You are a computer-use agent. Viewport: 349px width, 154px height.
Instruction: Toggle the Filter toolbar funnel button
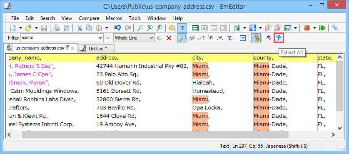click(x=182, y=28)
